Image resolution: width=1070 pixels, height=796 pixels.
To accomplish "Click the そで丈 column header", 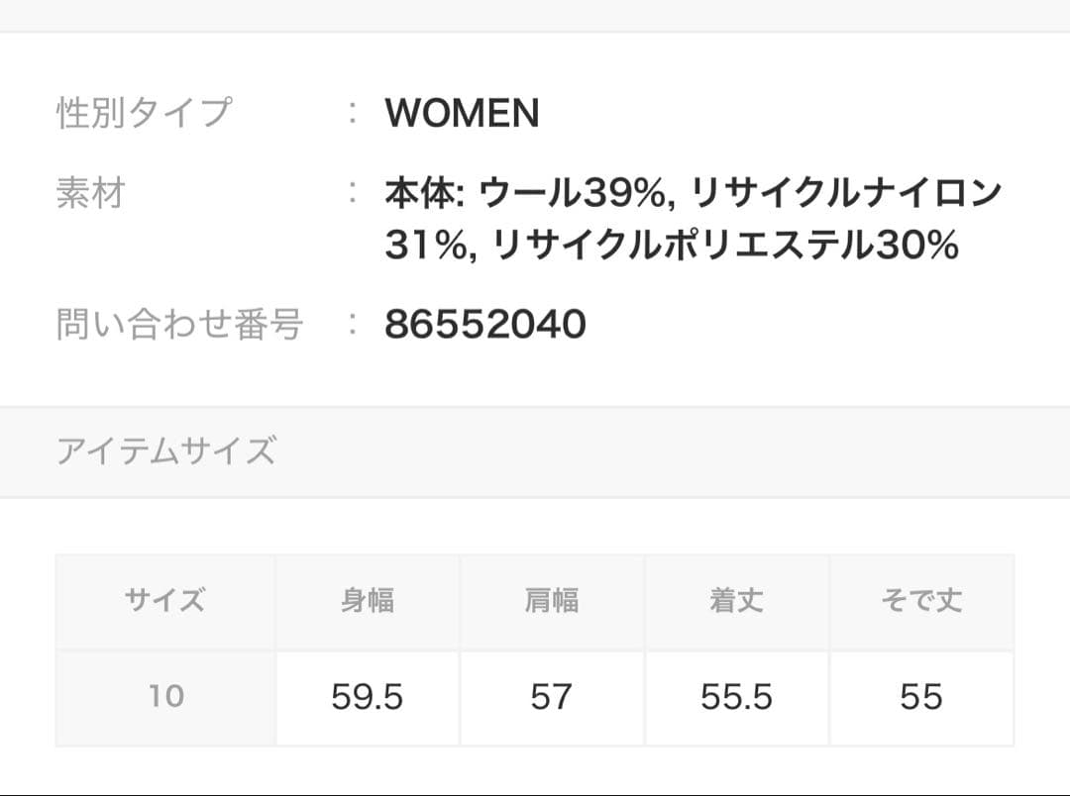I will click(x=921, y=601).
